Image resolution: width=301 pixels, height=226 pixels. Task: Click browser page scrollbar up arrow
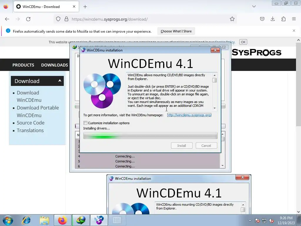point(298,40)
